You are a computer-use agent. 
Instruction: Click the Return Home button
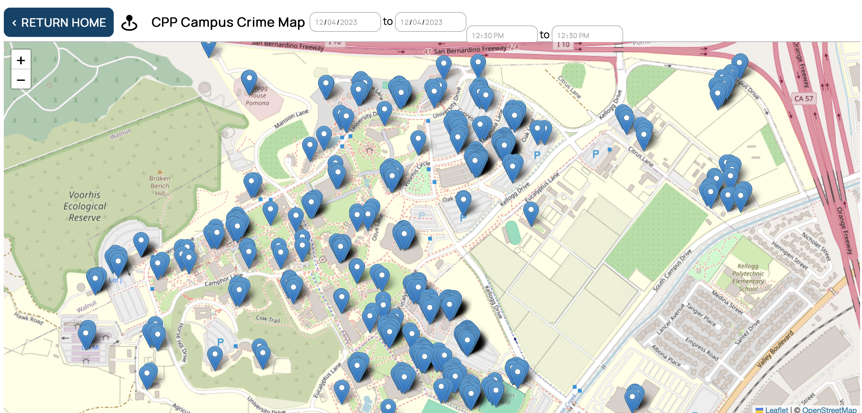59,22
